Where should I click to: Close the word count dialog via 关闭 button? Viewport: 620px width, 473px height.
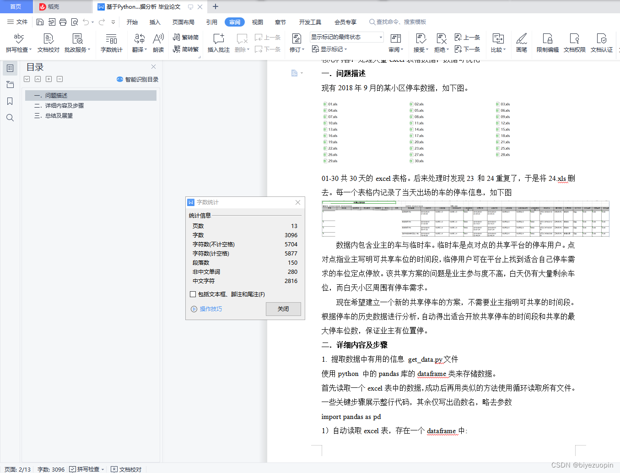(x=283, y=309)
